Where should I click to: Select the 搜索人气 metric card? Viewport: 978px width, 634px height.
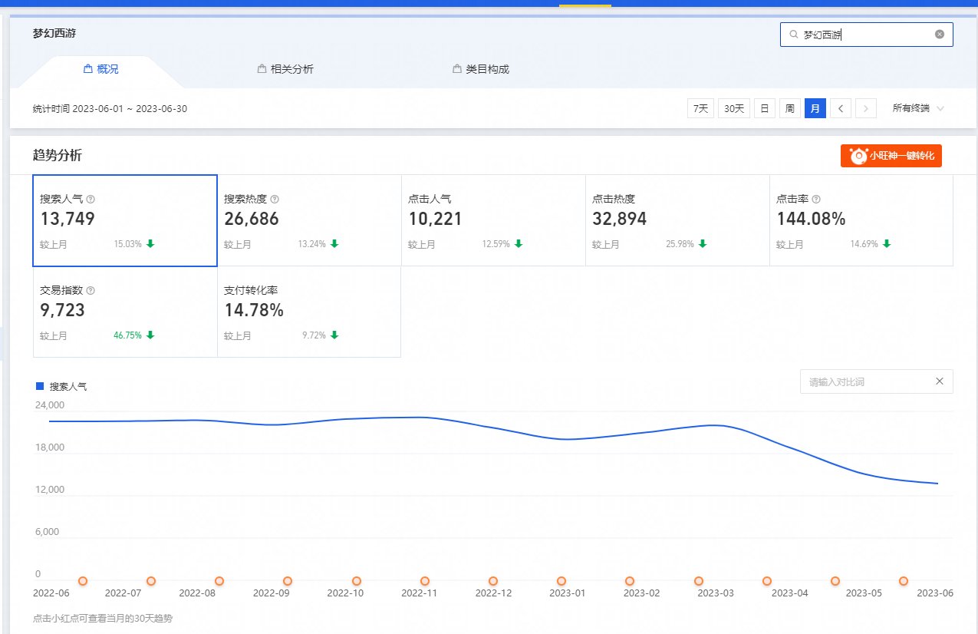(x=125, y=221)
